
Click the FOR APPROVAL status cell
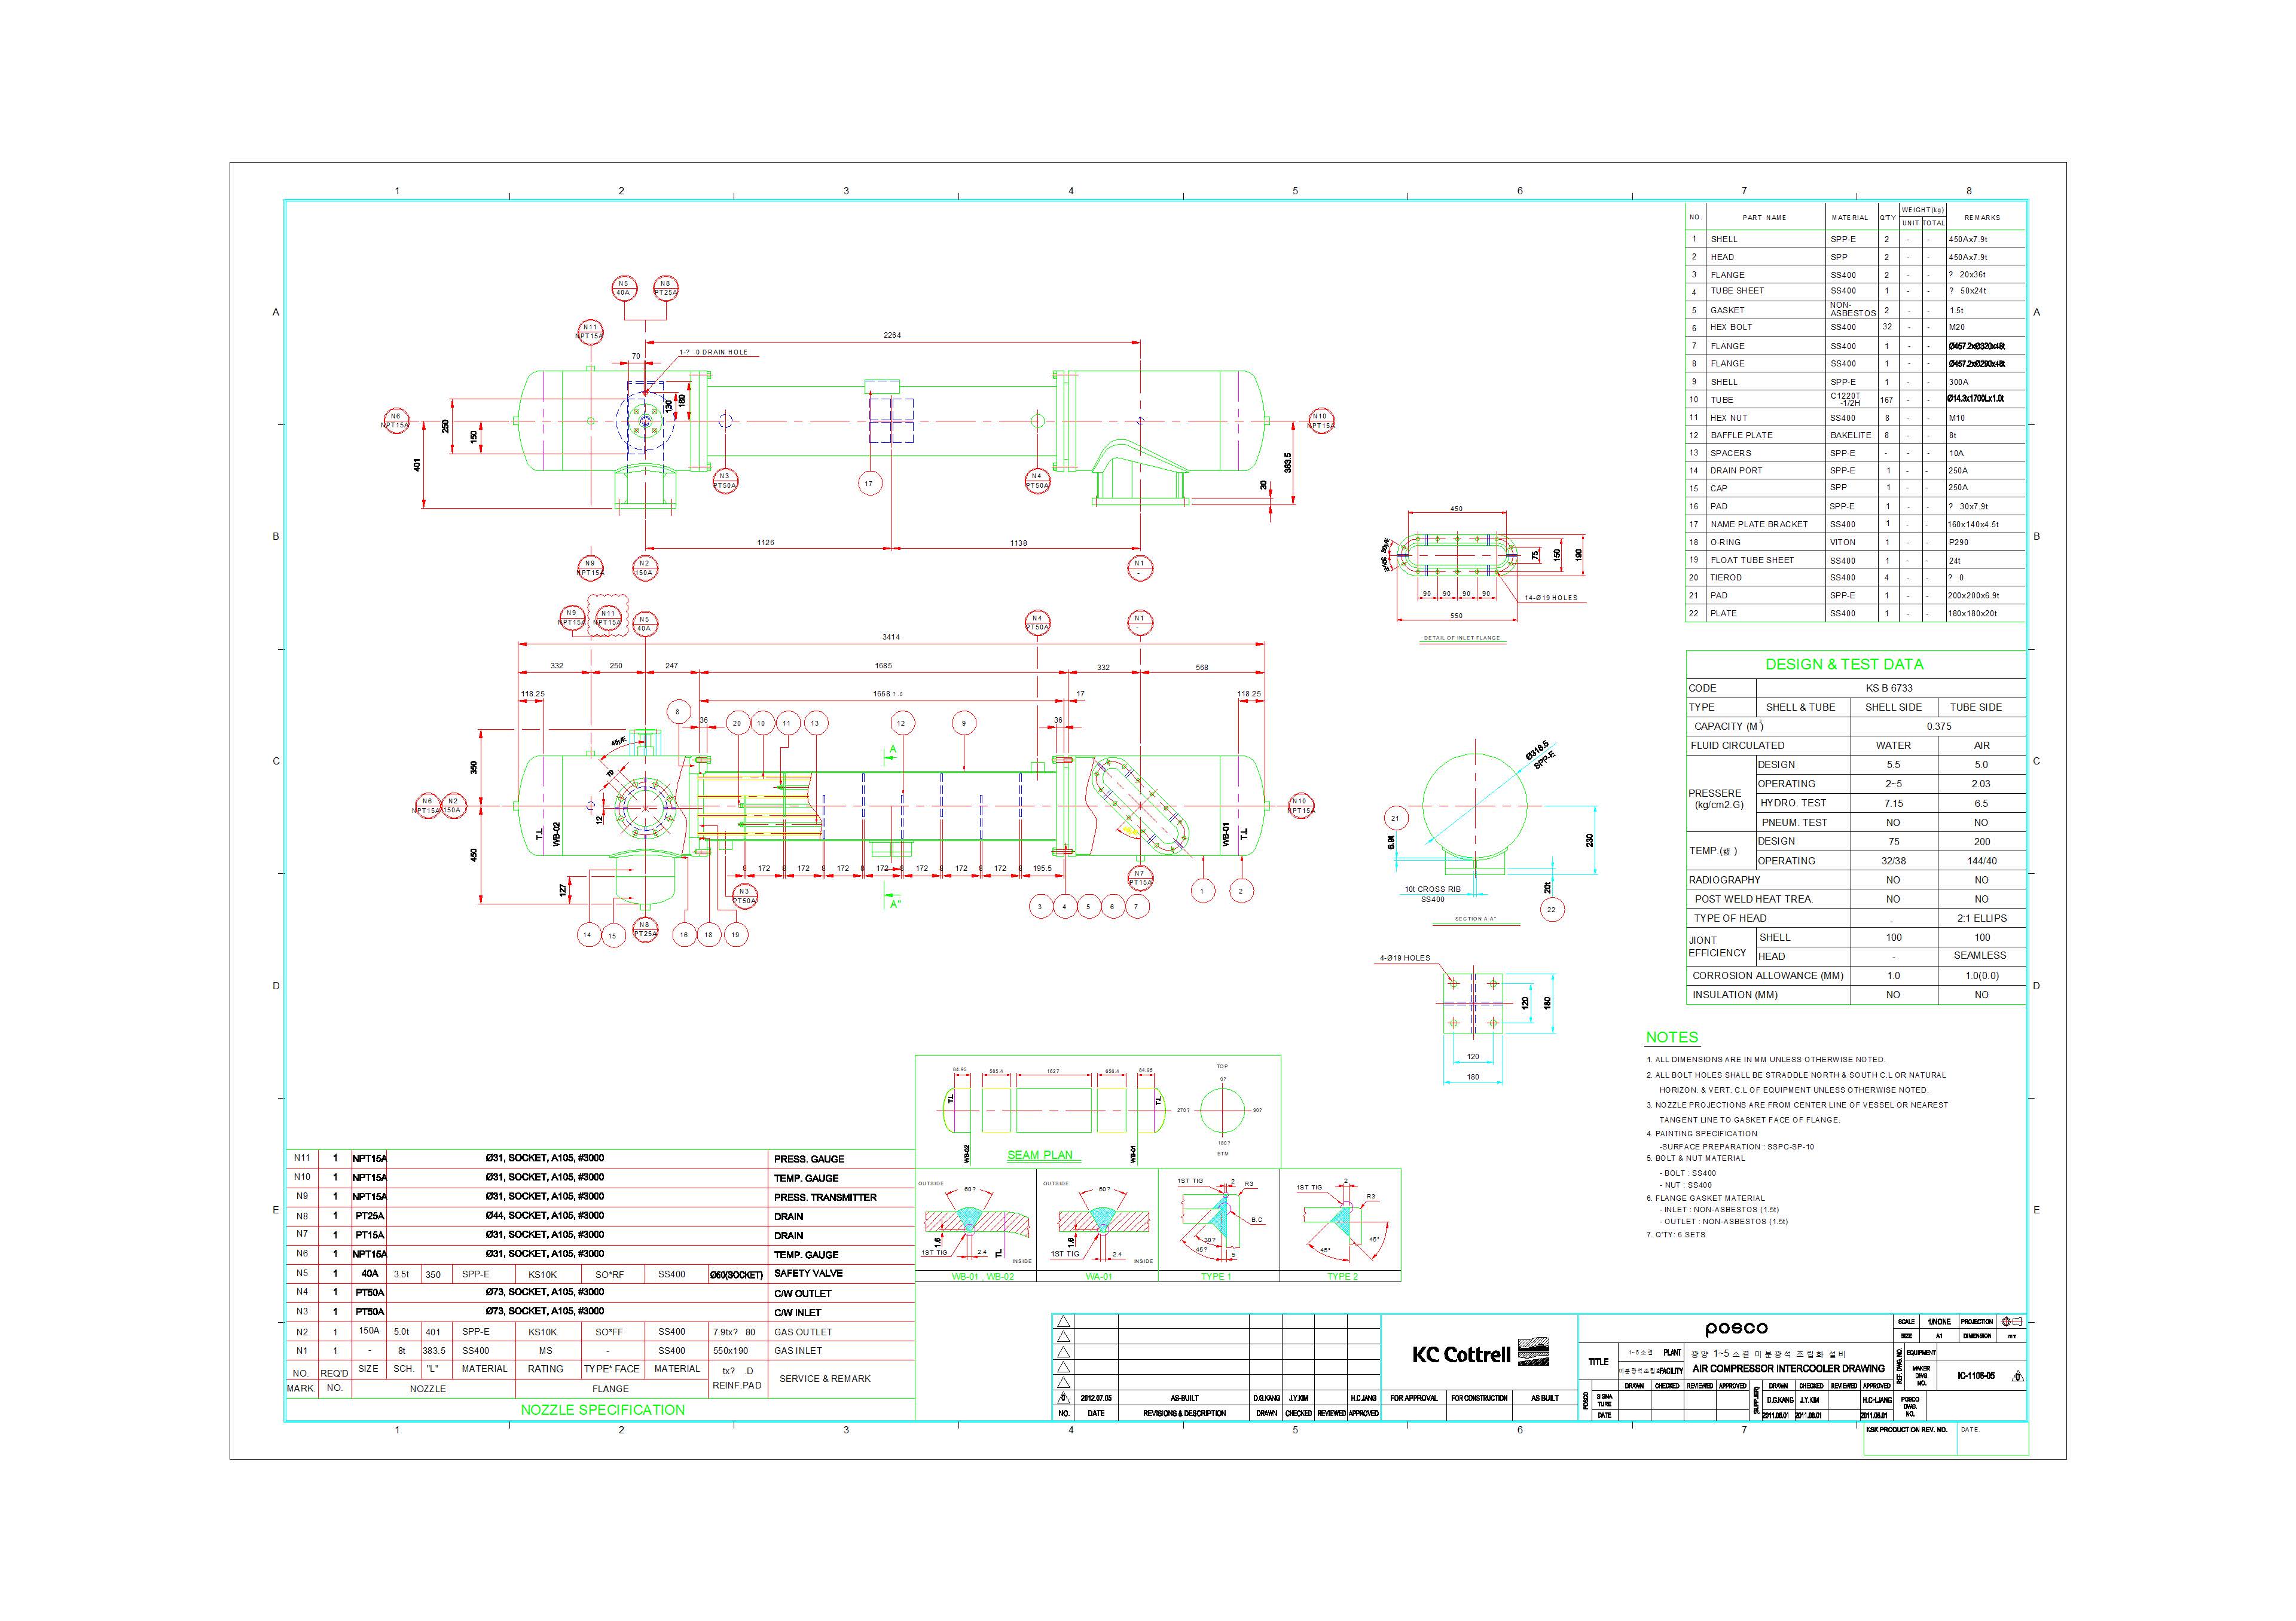[x=1413, y=1398]
